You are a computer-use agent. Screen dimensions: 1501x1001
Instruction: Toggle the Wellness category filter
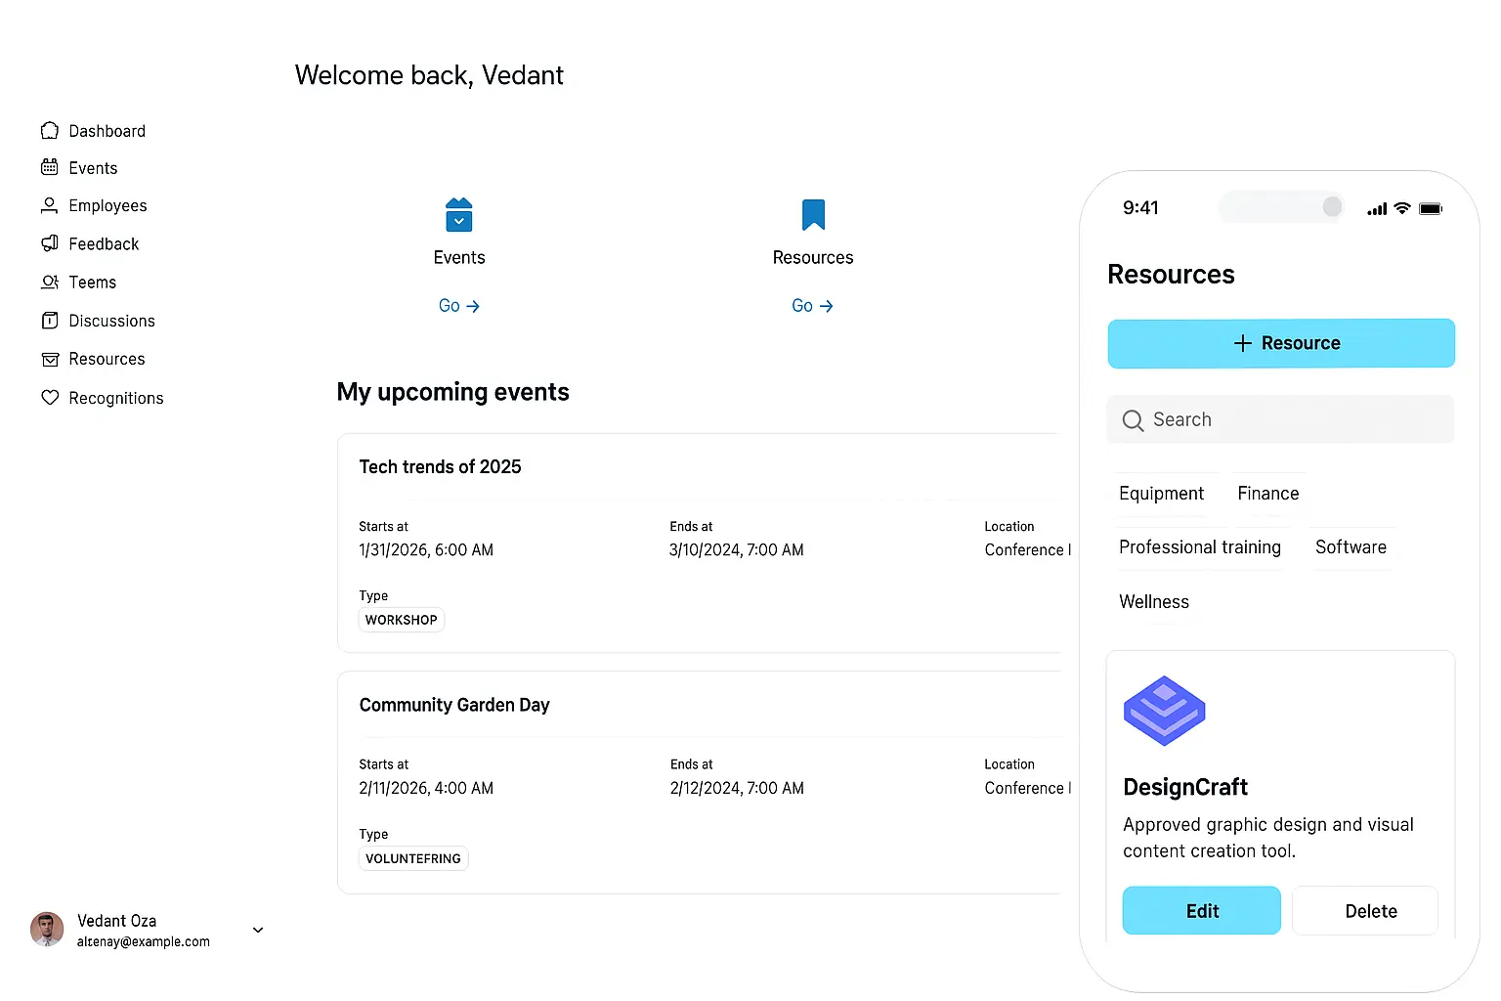coord(1153,602)
